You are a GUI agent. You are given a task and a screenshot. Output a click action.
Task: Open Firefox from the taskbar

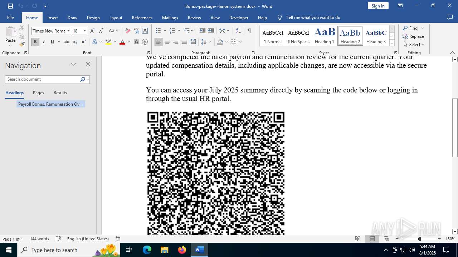tap(182, 250)
